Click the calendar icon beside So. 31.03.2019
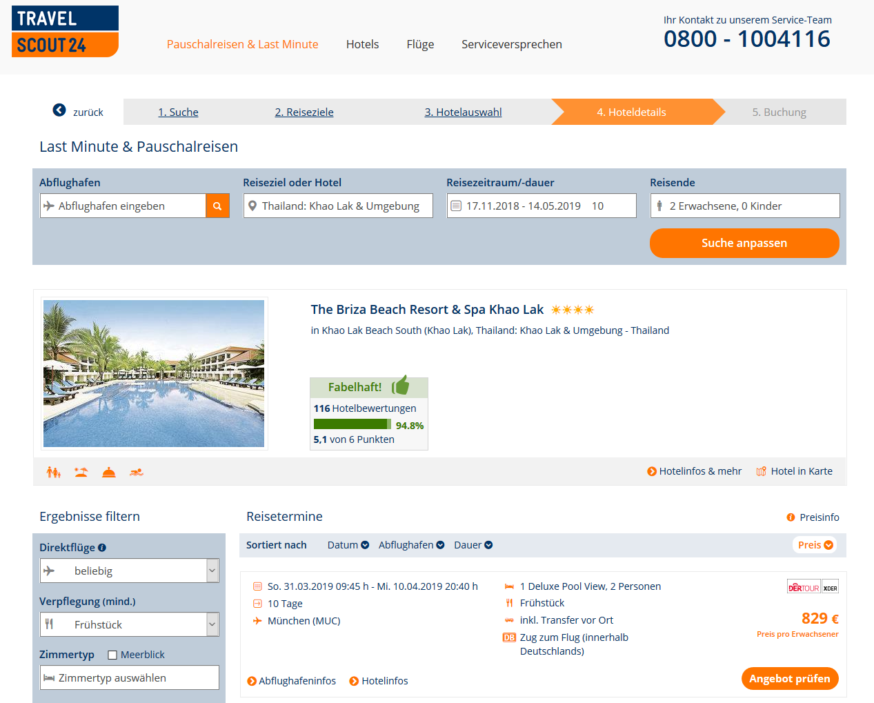This screenshot has height=703, width=874. (257, 586)
